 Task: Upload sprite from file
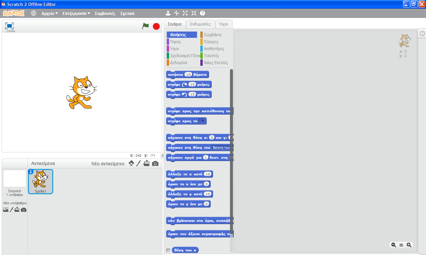[x=146, y=163]
